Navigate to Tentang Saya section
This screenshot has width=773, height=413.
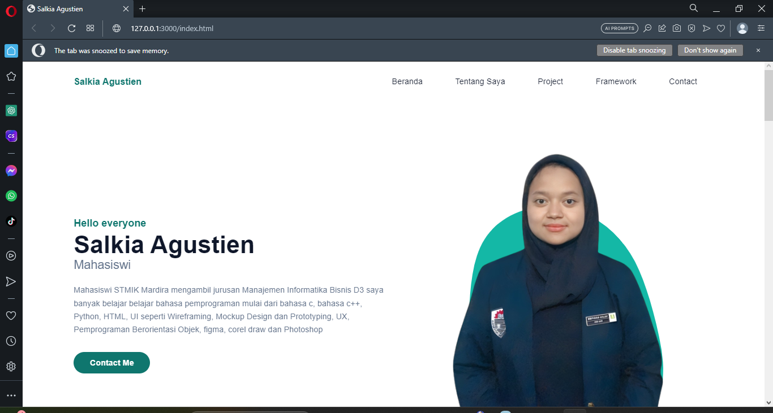click(x=480, y=81)
